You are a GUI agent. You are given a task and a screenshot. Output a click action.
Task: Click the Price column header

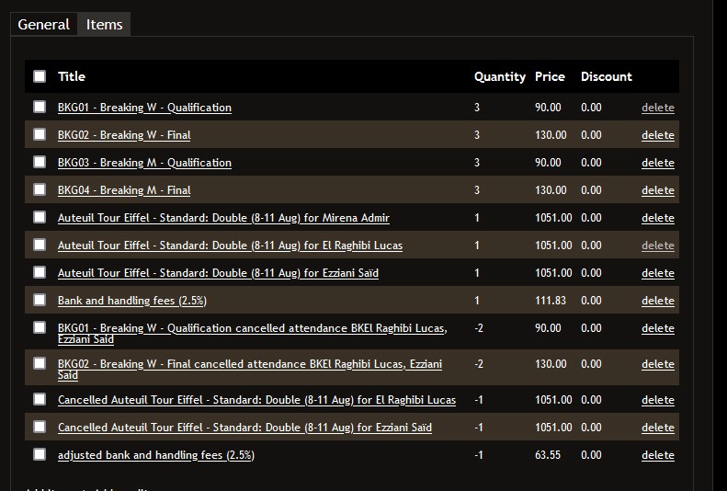point(550,76)
